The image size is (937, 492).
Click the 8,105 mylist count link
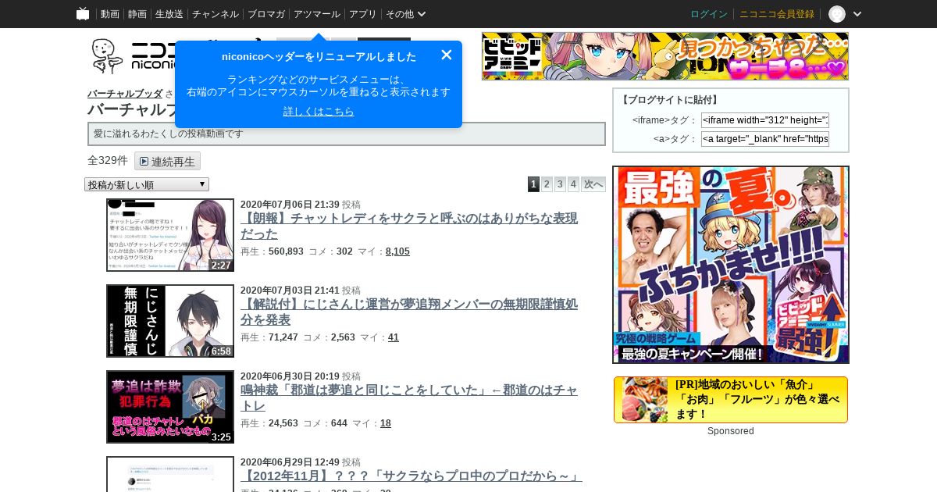coord(397,251)
